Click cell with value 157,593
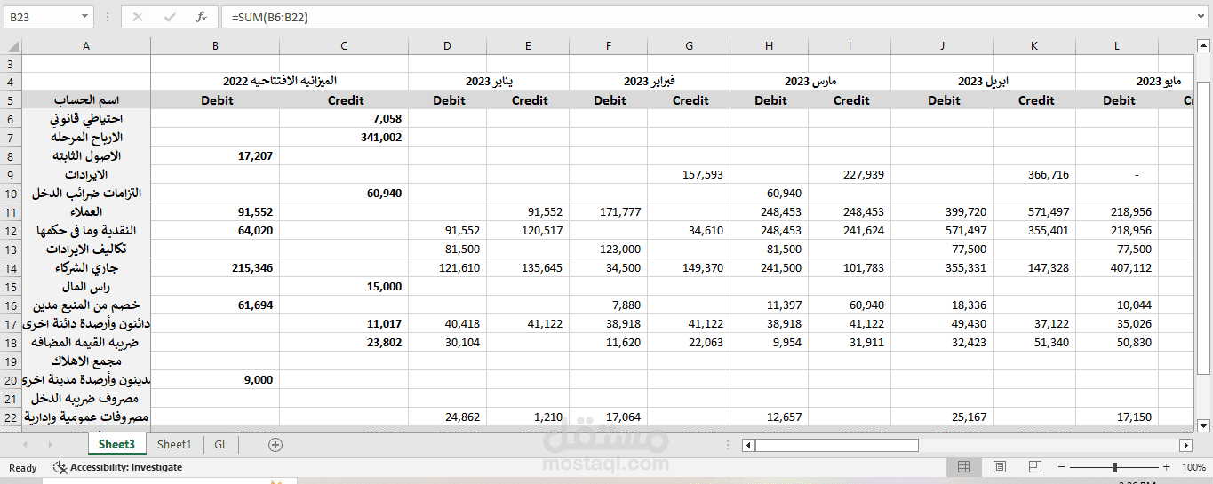This screenshot has width=1213, height=484. 690,174
